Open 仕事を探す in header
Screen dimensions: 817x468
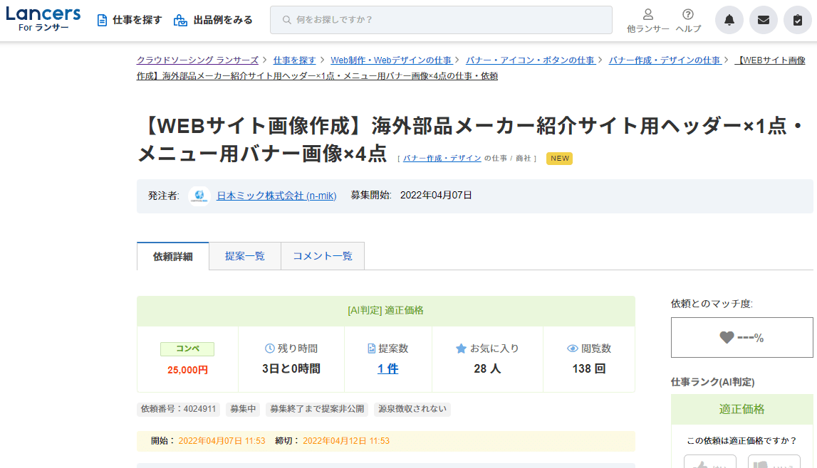click(130, 20)
